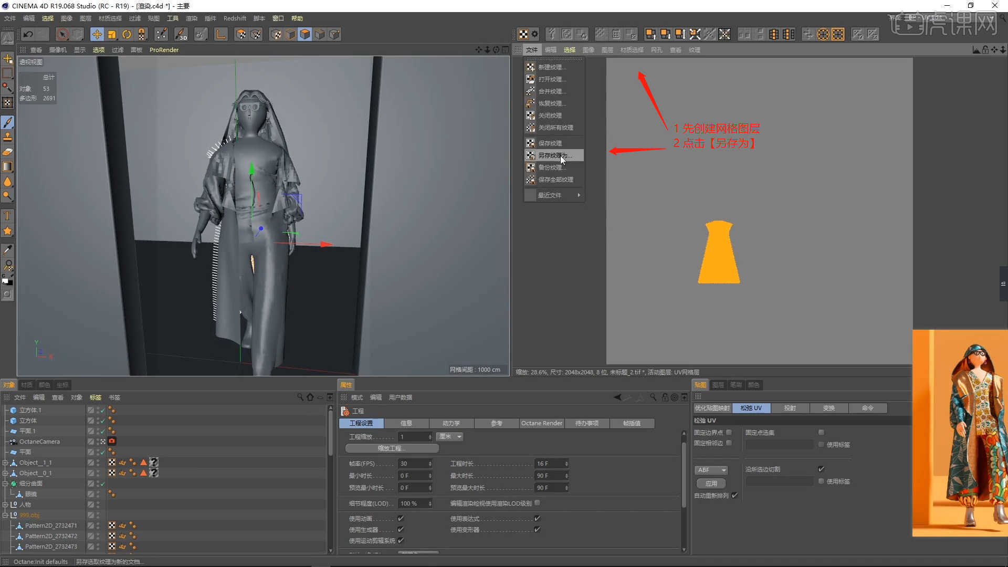The width and height of the screenshot is (1008, 567).
Task: Click the 应用 button in the 松弛UV panel
Action: click(710, 483)
